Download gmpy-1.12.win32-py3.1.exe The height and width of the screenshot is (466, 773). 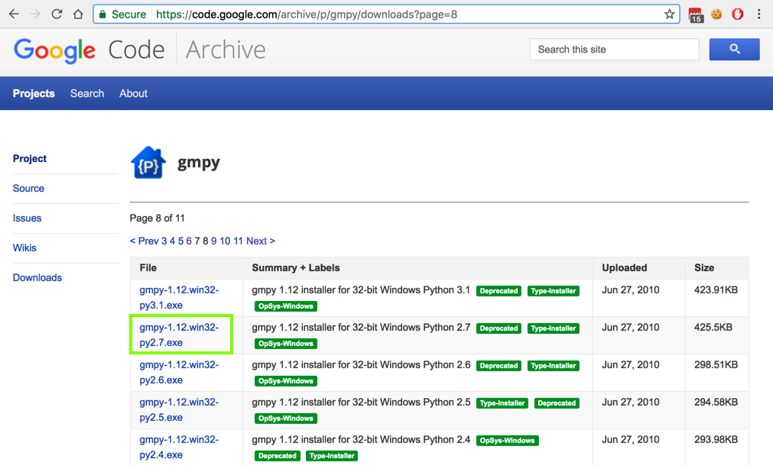click(179, 297)
